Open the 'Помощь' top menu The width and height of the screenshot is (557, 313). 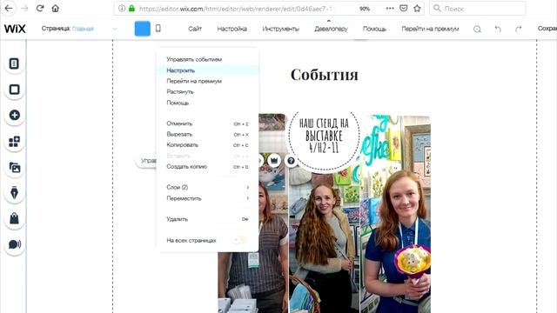tap(374, 29)
